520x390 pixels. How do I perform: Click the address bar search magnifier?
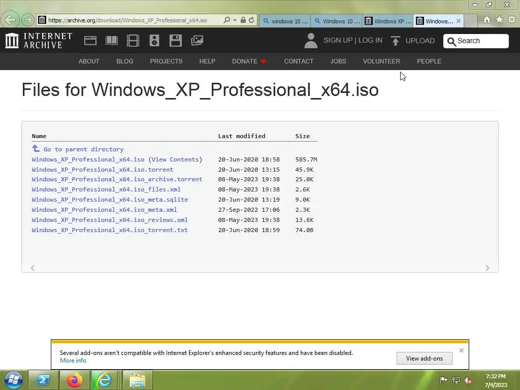click(x=226, y=20)
